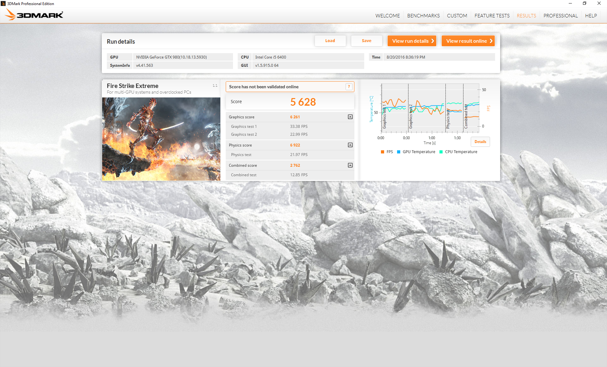The height and width of the screenshot is (367, 607).
Task: Click the Fire Strike Extreme thumbnail image
Action: [x=161, y=139]
